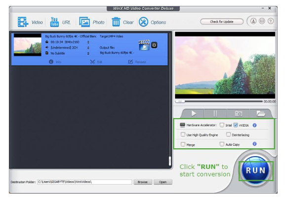Click the Photo slideshow icon

84,22
